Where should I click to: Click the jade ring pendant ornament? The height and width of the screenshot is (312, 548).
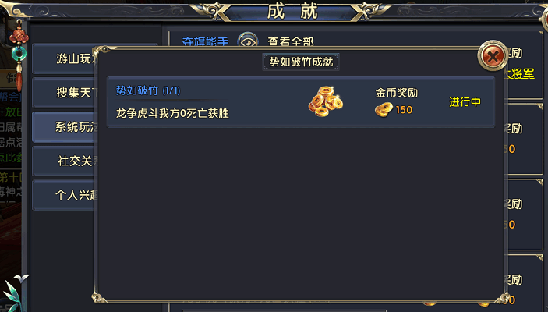coord(19,53)
